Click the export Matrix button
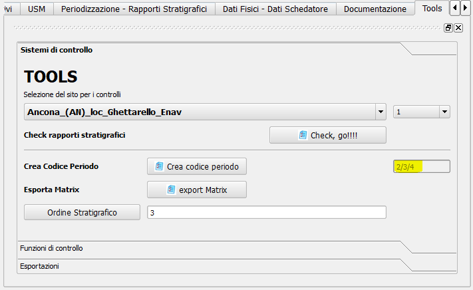473x290 pixels. coord(197,190)
